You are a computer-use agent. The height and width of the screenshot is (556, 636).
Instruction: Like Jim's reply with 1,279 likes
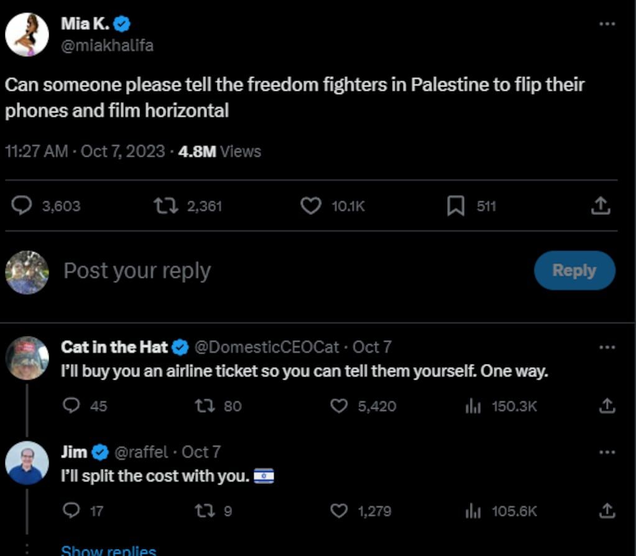pyautogui.click(x=338, y=511)
